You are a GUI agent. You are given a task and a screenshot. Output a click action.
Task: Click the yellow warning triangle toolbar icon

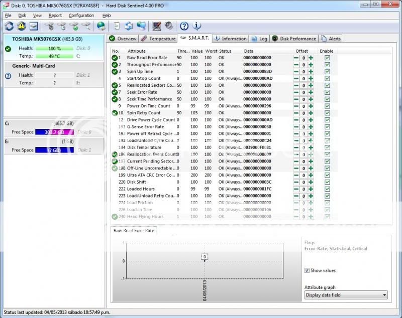tap(21, 26)
